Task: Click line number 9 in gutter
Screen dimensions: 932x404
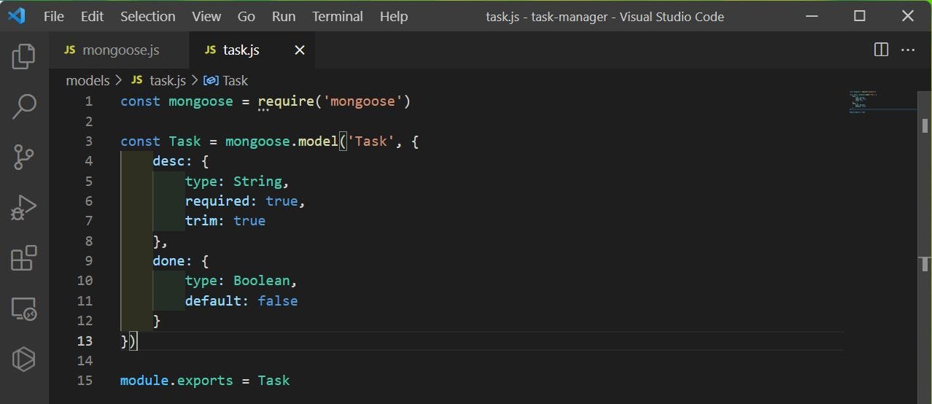Action: coord(88,260)
